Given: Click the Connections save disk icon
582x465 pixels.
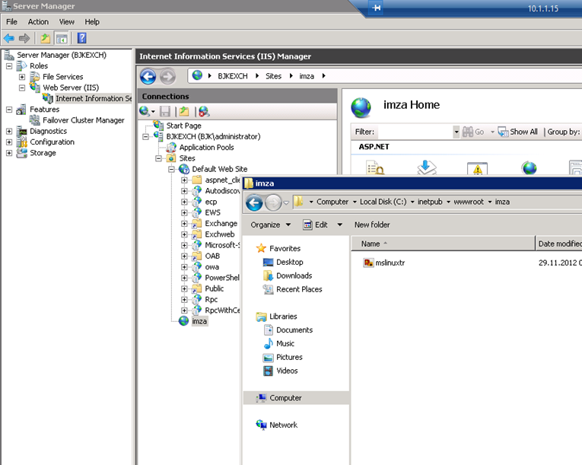Looking at the screenshot, I should [x=165, y=111].
